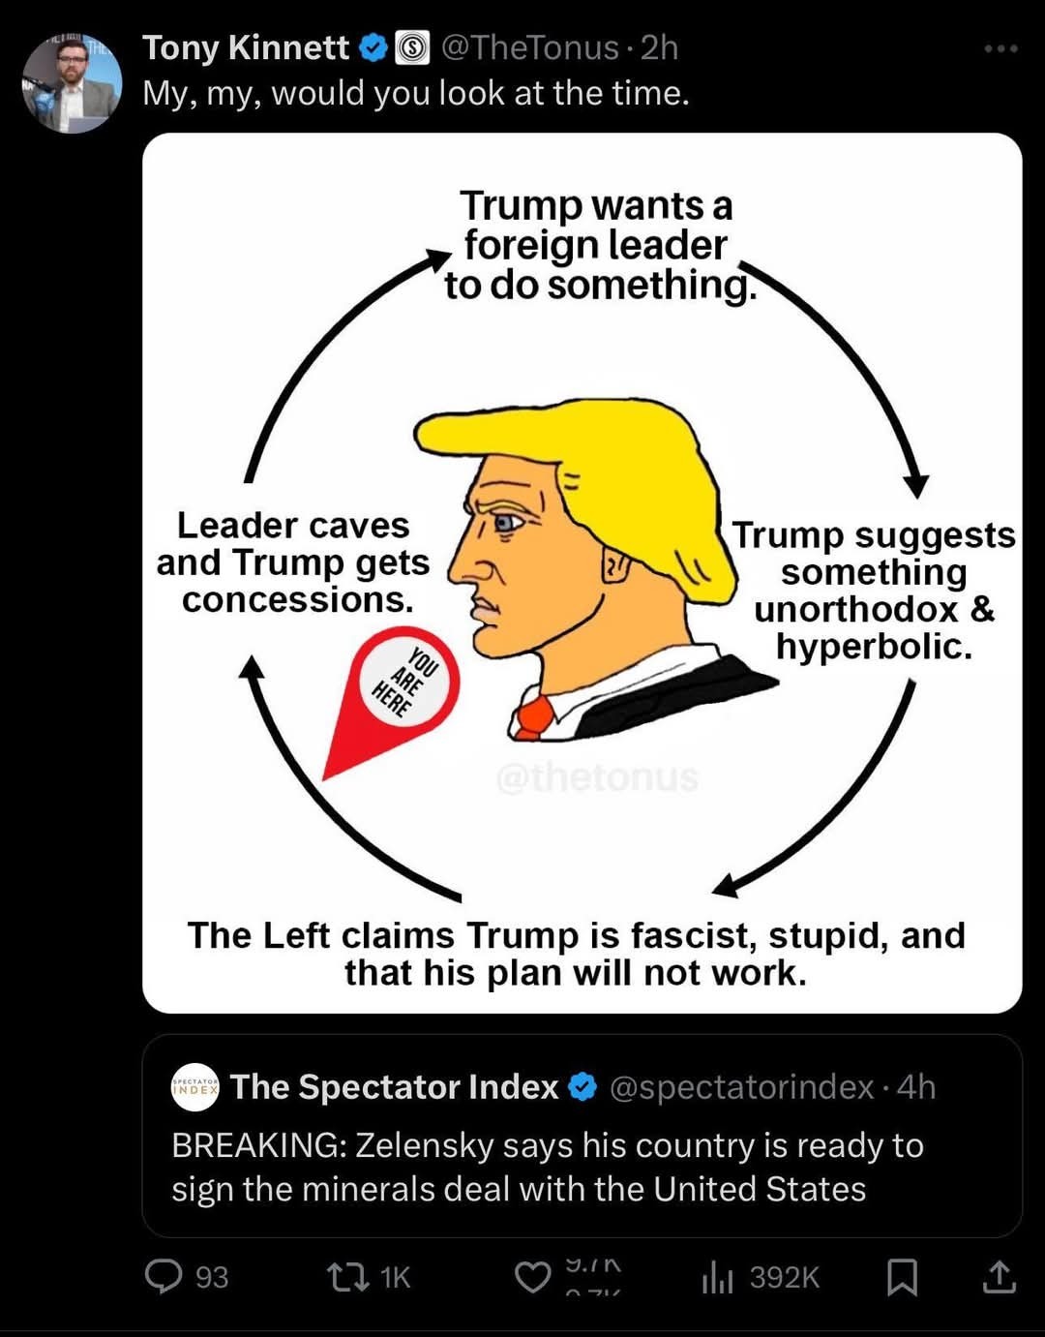The image size is (1045, 1337).
Task: Open Tony Kinnett's profile picture
Action: (73, 84)
